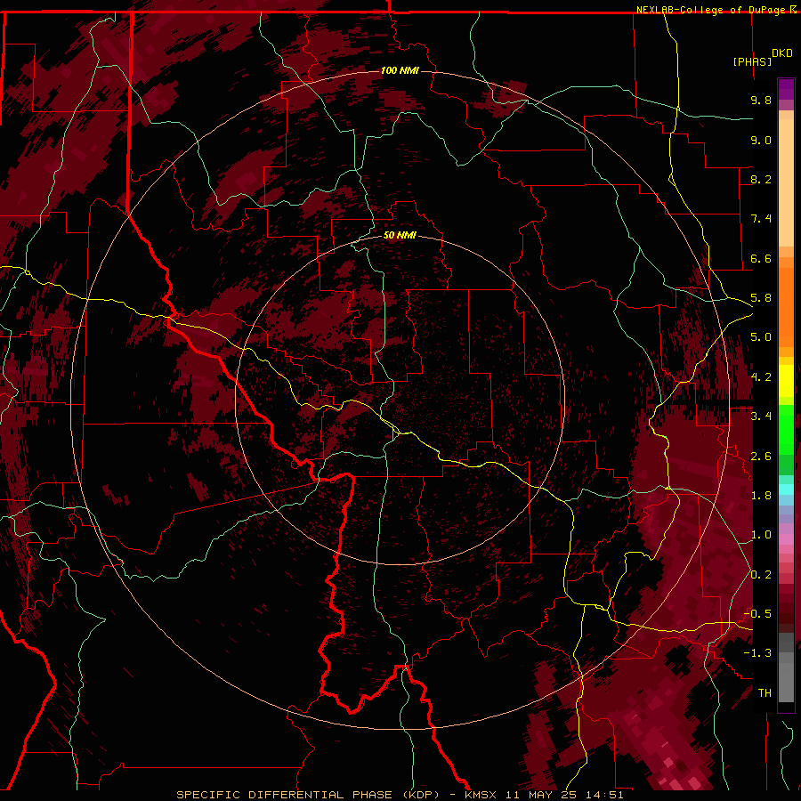Select the 100 NMI range ring label
Screen dimensions: 801x801
point(400,70)
